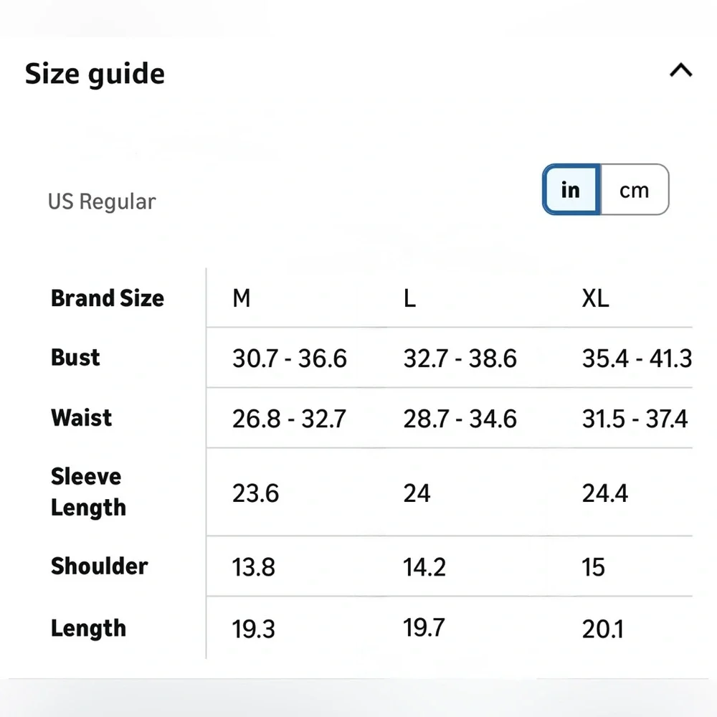Click the Sleeve Length row label

(x=88, y=492)
